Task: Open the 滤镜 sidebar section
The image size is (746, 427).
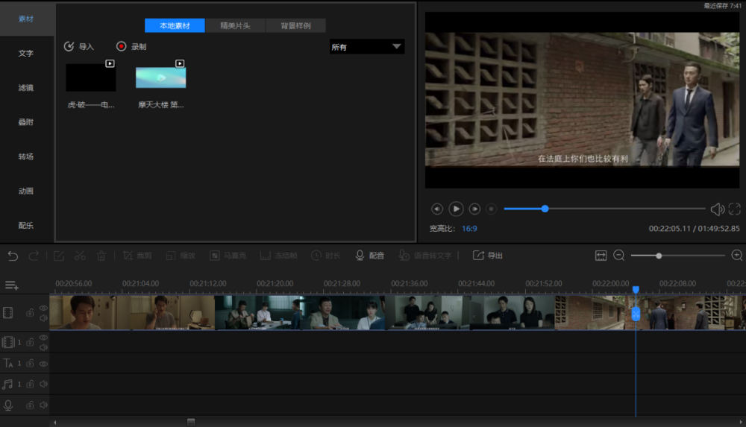Action: (x=26, y=87)
